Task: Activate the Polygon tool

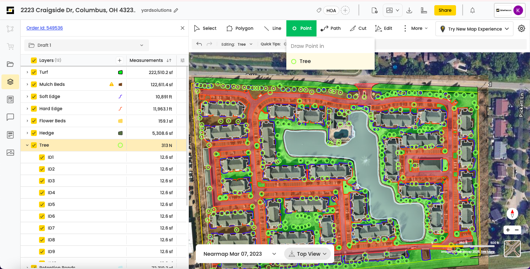Action: [x=240, y=28]
